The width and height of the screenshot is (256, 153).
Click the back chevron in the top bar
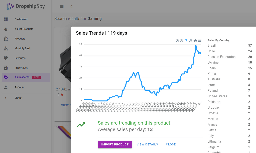pos(71,6)
